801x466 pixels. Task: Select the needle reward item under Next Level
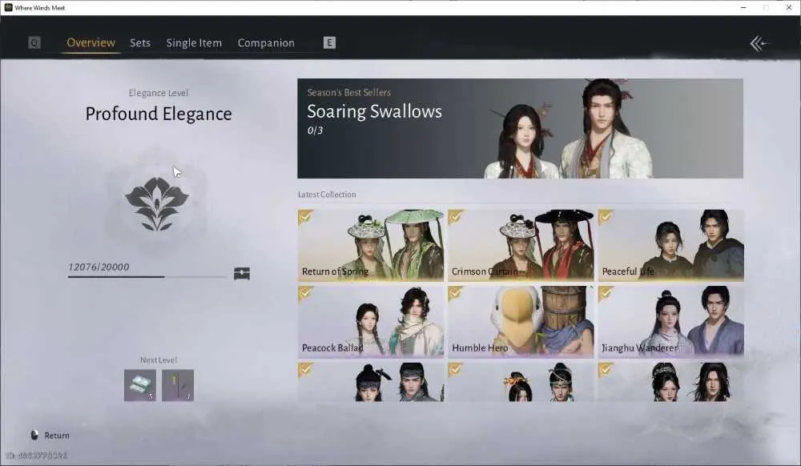click(178, 385)
